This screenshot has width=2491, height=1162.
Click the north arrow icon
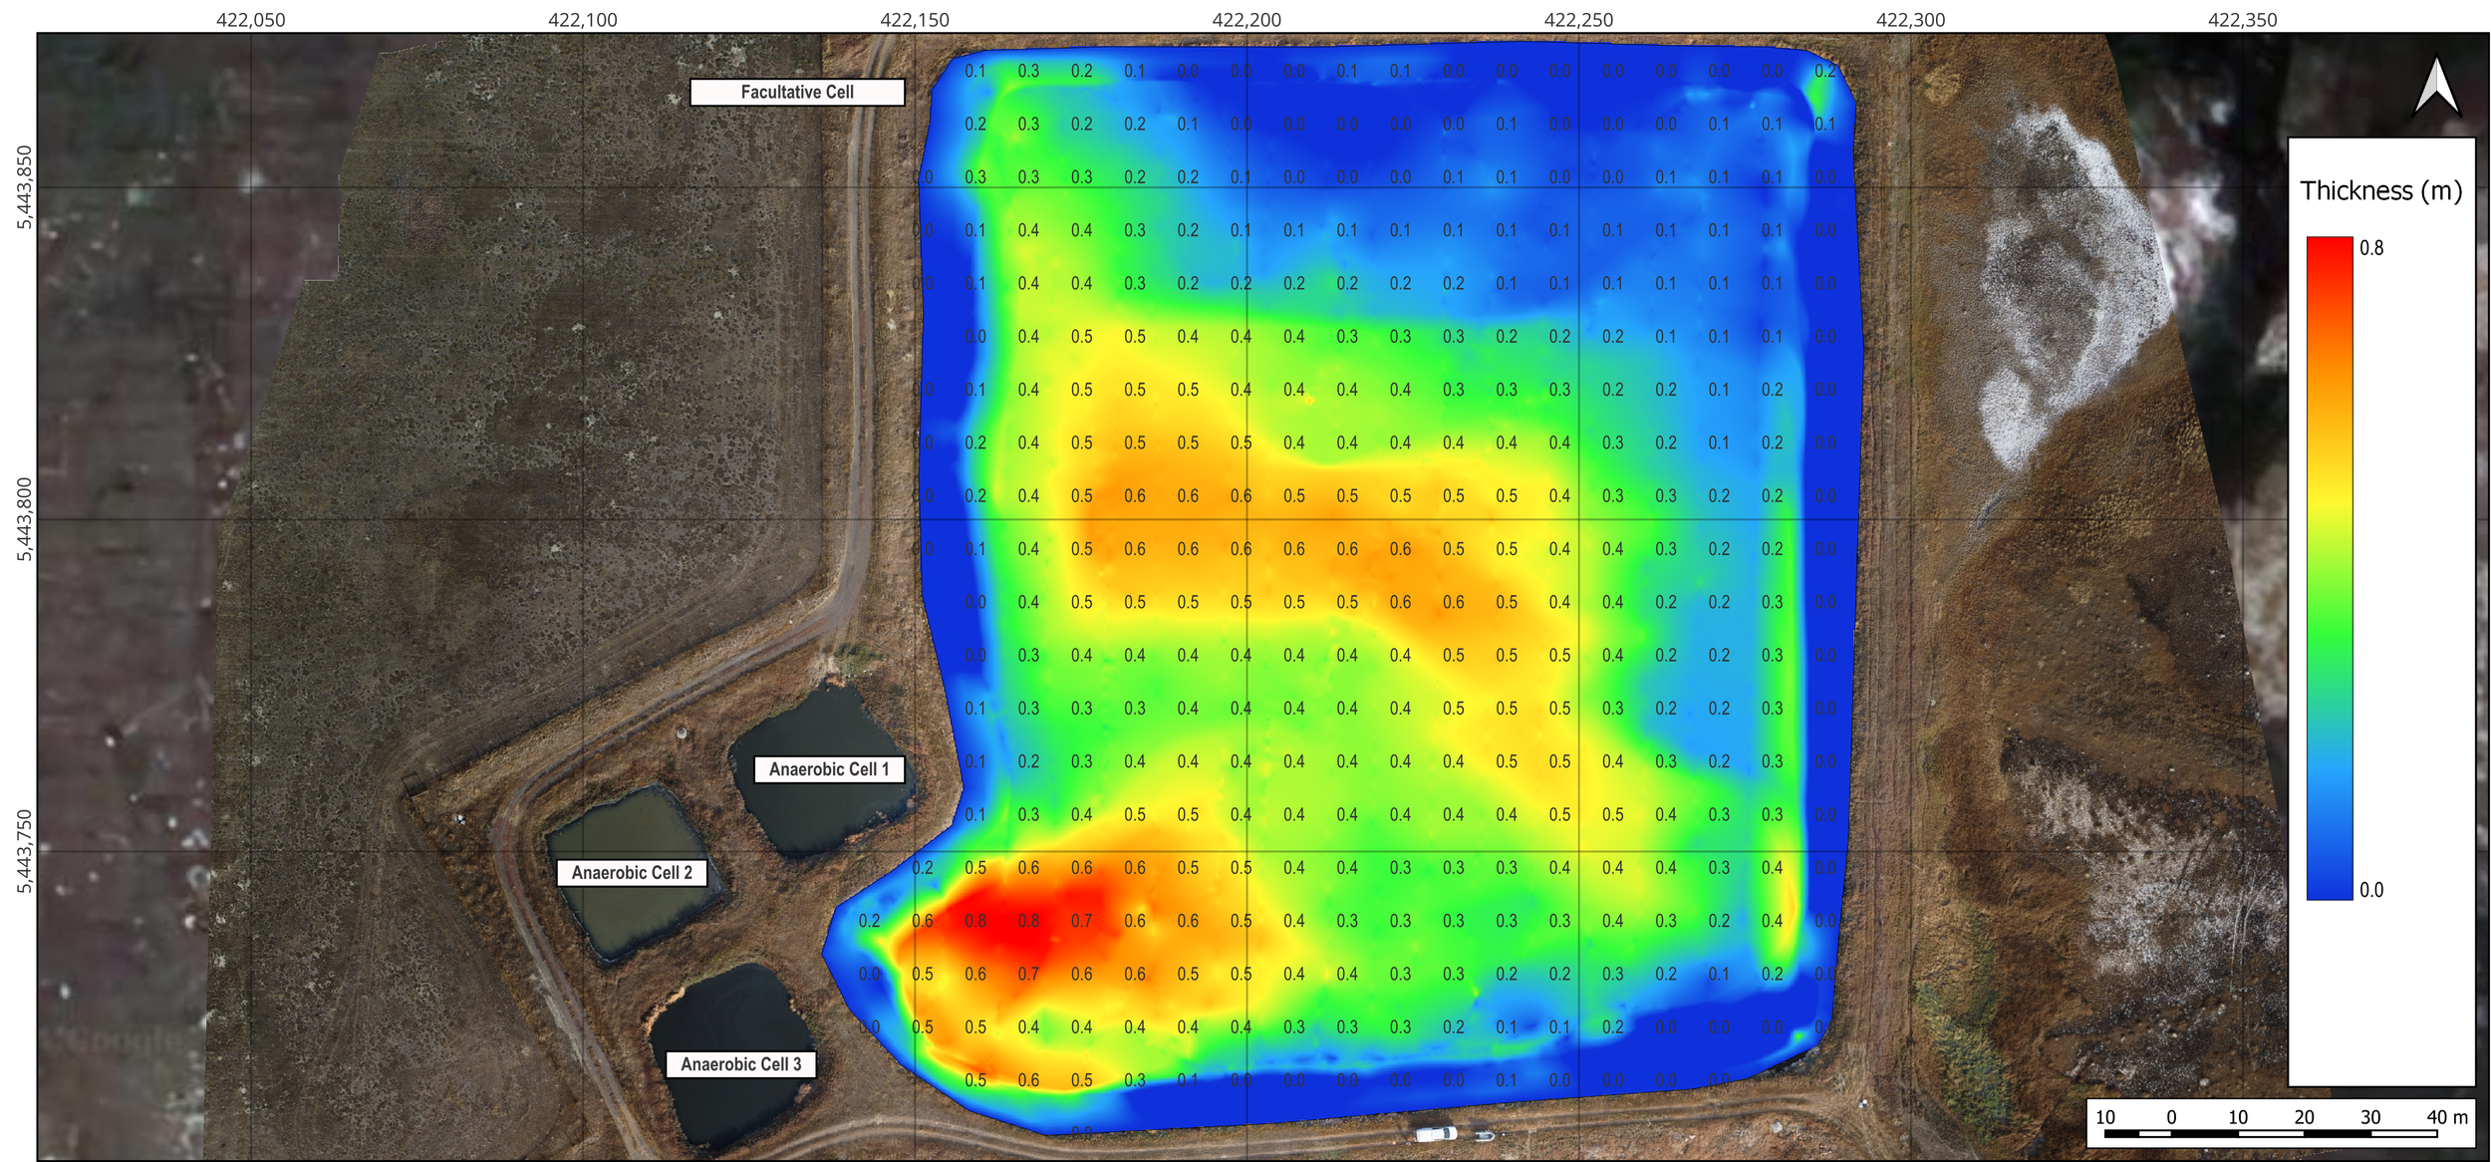pos(2436,86)
